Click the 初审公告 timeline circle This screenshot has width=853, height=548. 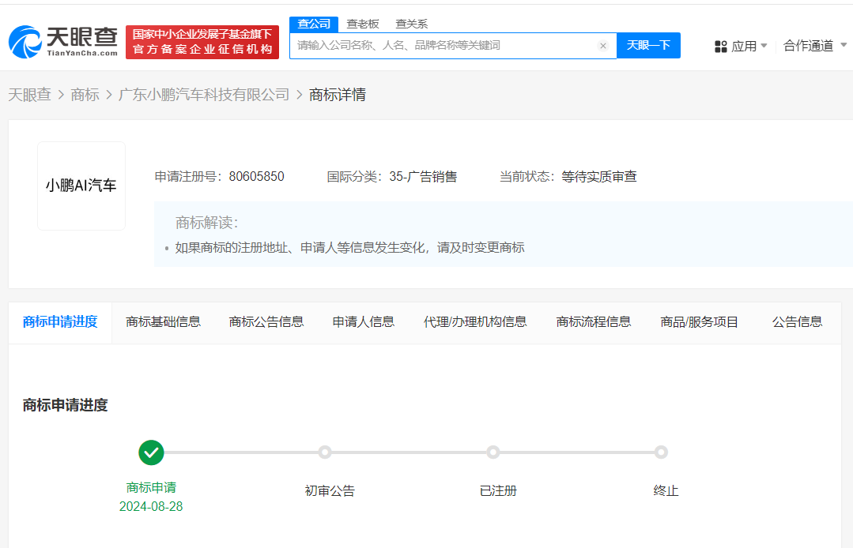(324, 452)
